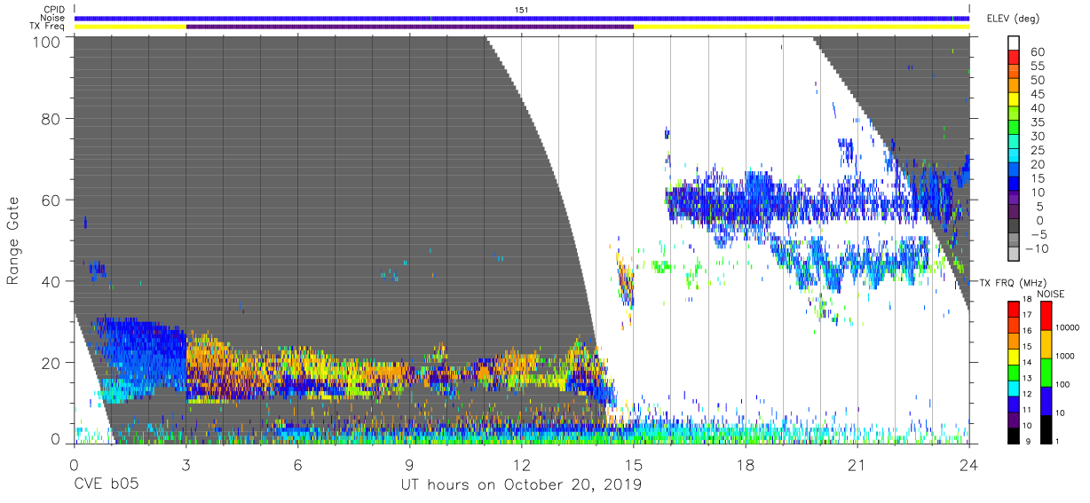Click the green swatch of the NOISE colorbar
Viewport: 1090px width, 503px height.
[x=1046, y=371]
